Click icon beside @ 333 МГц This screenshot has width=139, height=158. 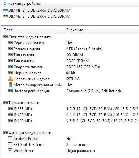[10, 108]
